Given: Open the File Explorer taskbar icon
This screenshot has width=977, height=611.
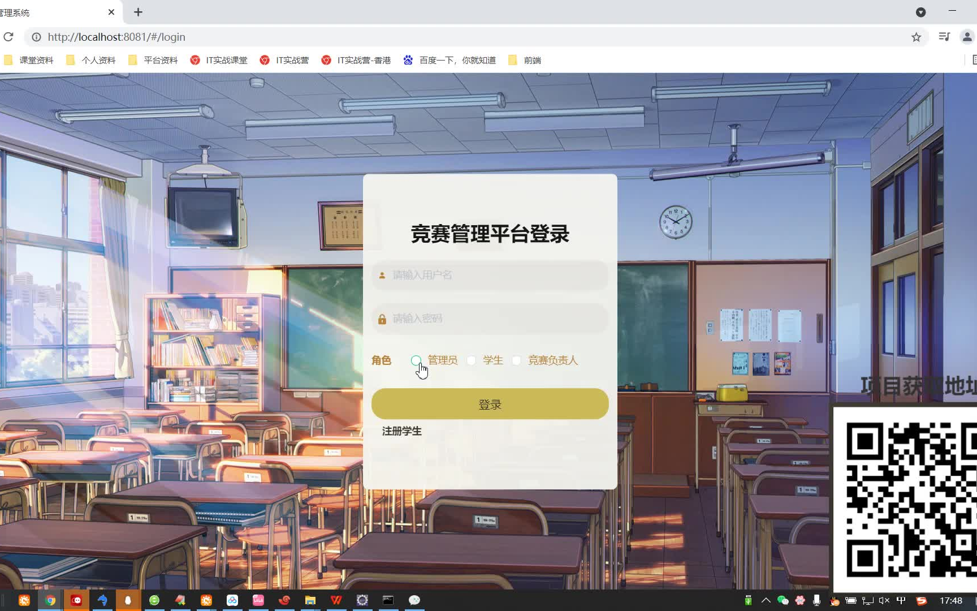Looking at the screenshot, I should [x=310, y=600].
